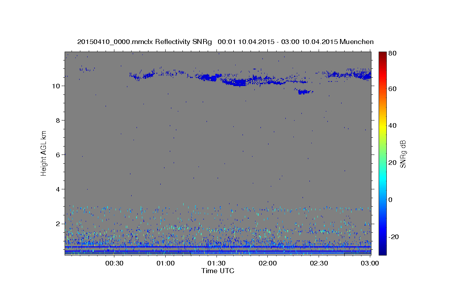The image size is (459, 306).
Task: Click the 00:30 time tick label
Action: click(114, 263)
